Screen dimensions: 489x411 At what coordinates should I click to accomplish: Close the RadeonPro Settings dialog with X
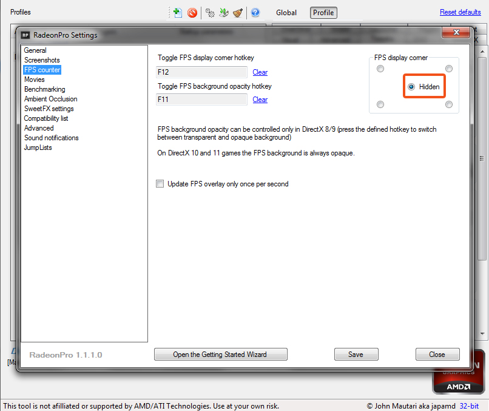point(456,32)
